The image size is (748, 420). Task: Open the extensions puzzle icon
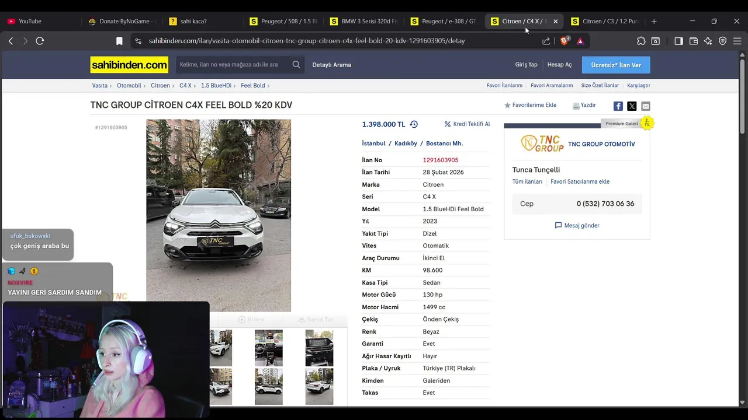641,41
